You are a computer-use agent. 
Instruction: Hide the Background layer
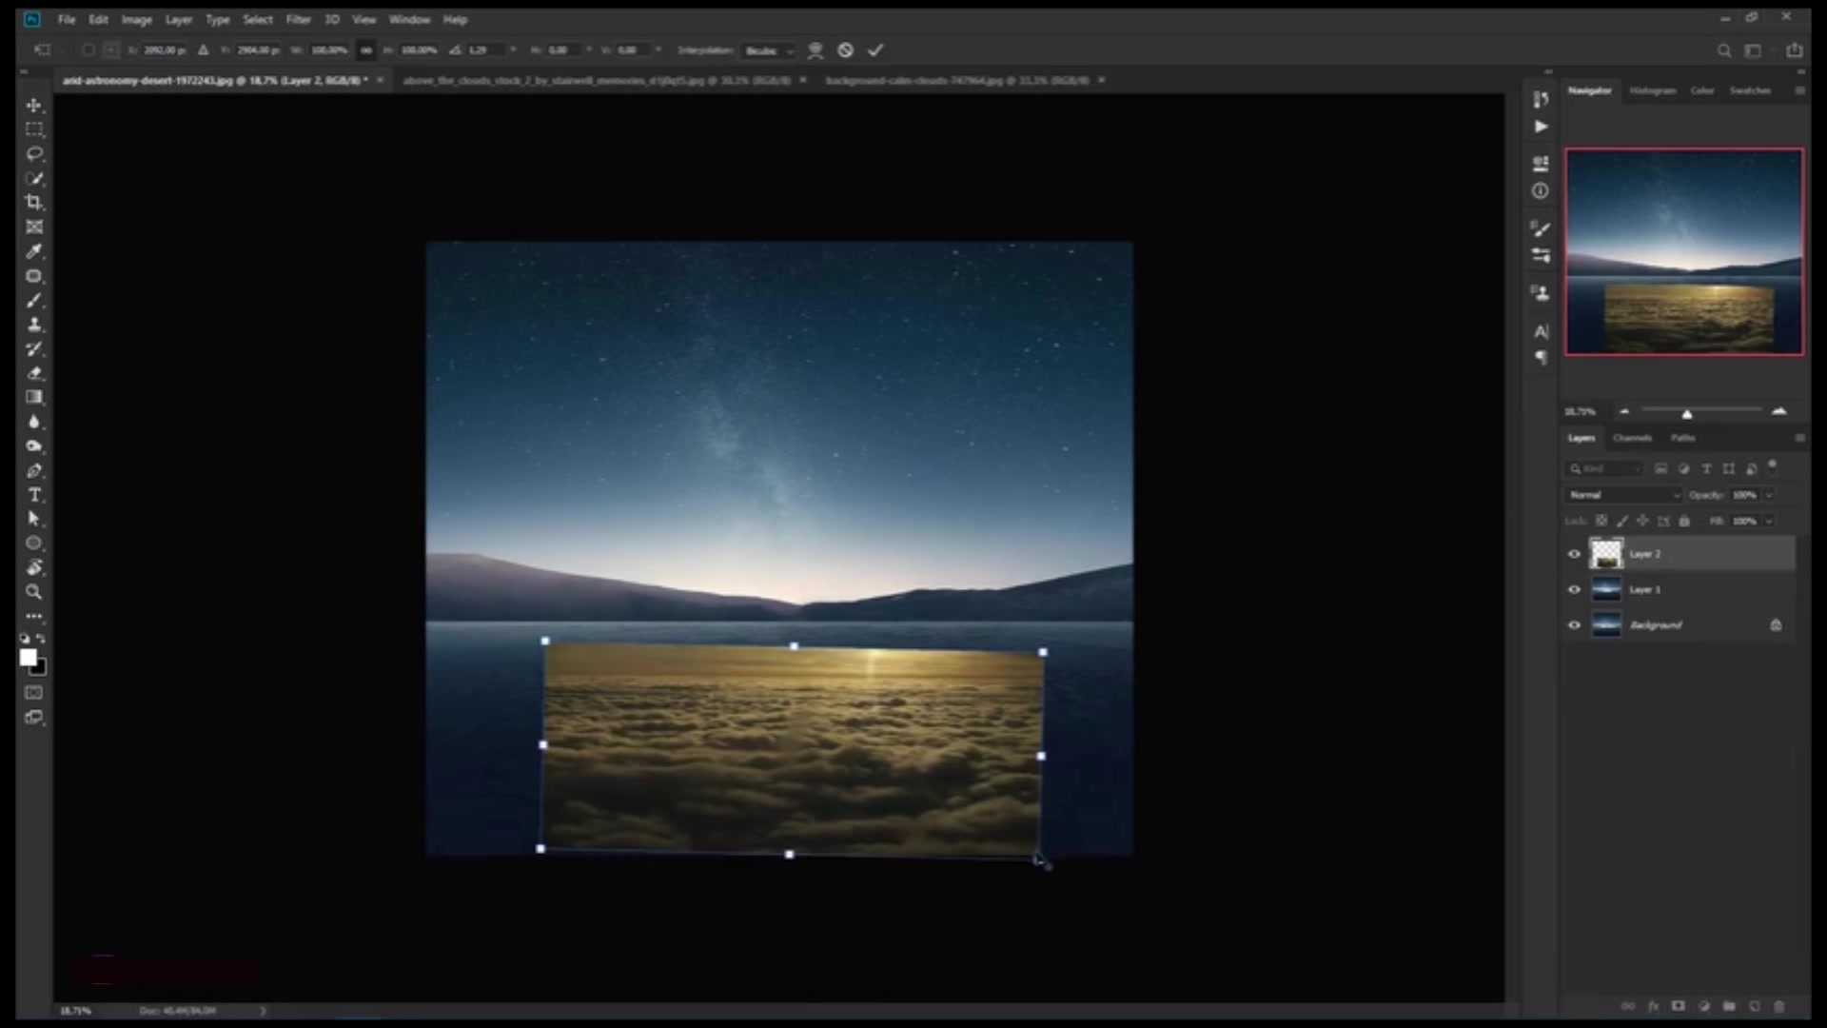click(x=1574, y=625)
